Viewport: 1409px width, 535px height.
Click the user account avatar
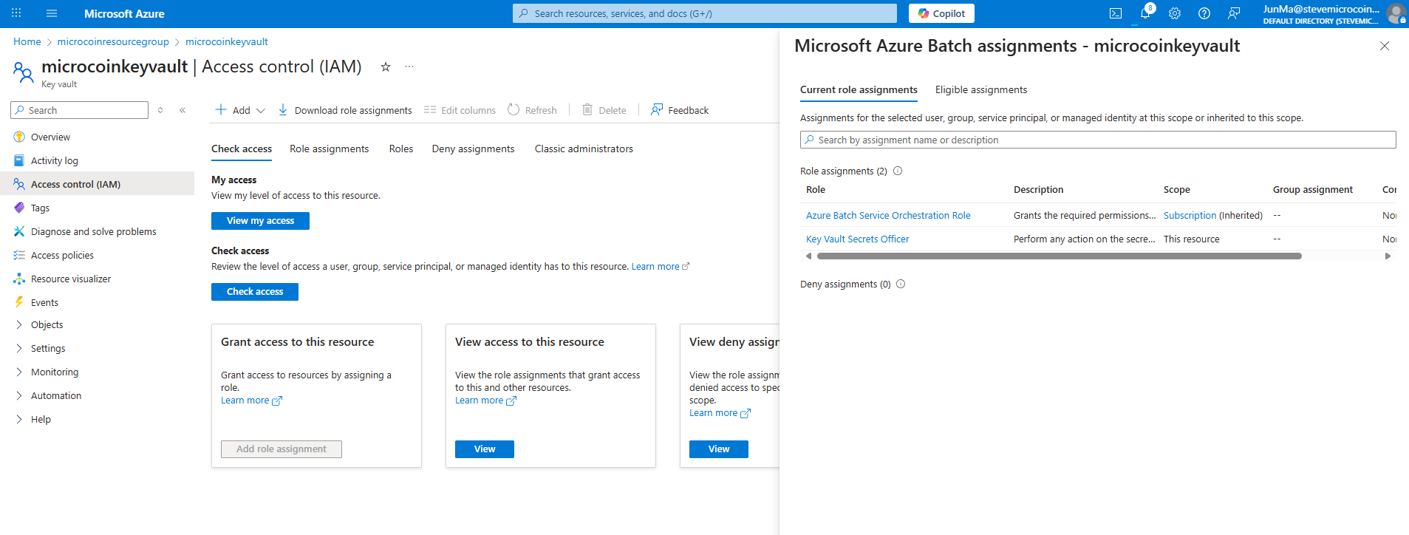(1396, 13)
